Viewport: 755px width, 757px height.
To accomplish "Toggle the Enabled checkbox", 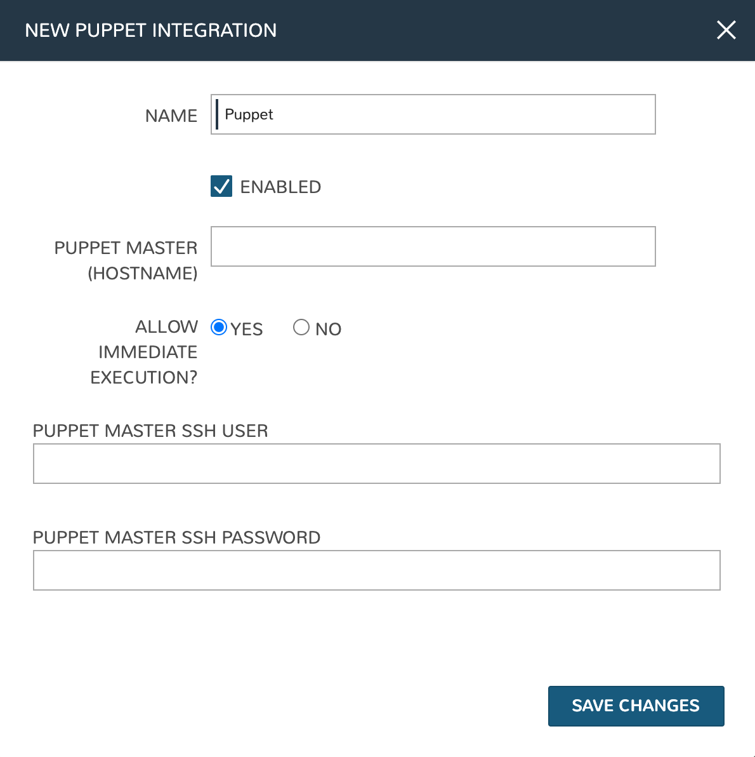I will click(221, 187).
